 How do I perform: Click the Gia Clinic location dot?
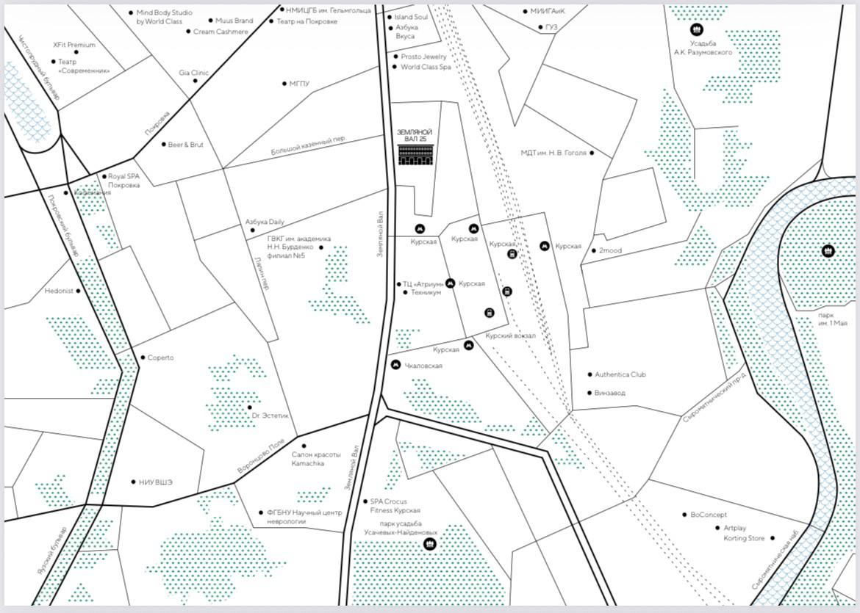196,81
